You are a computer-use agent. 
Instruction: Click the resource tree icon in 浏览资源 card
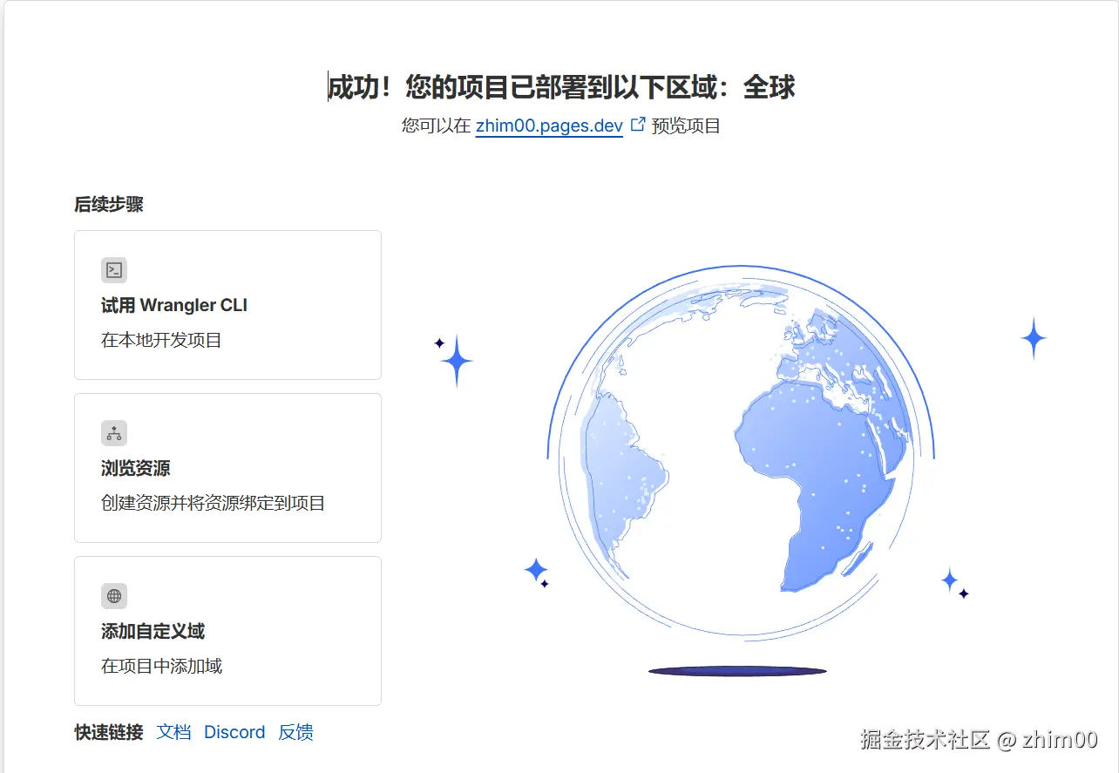coord(114,433)
